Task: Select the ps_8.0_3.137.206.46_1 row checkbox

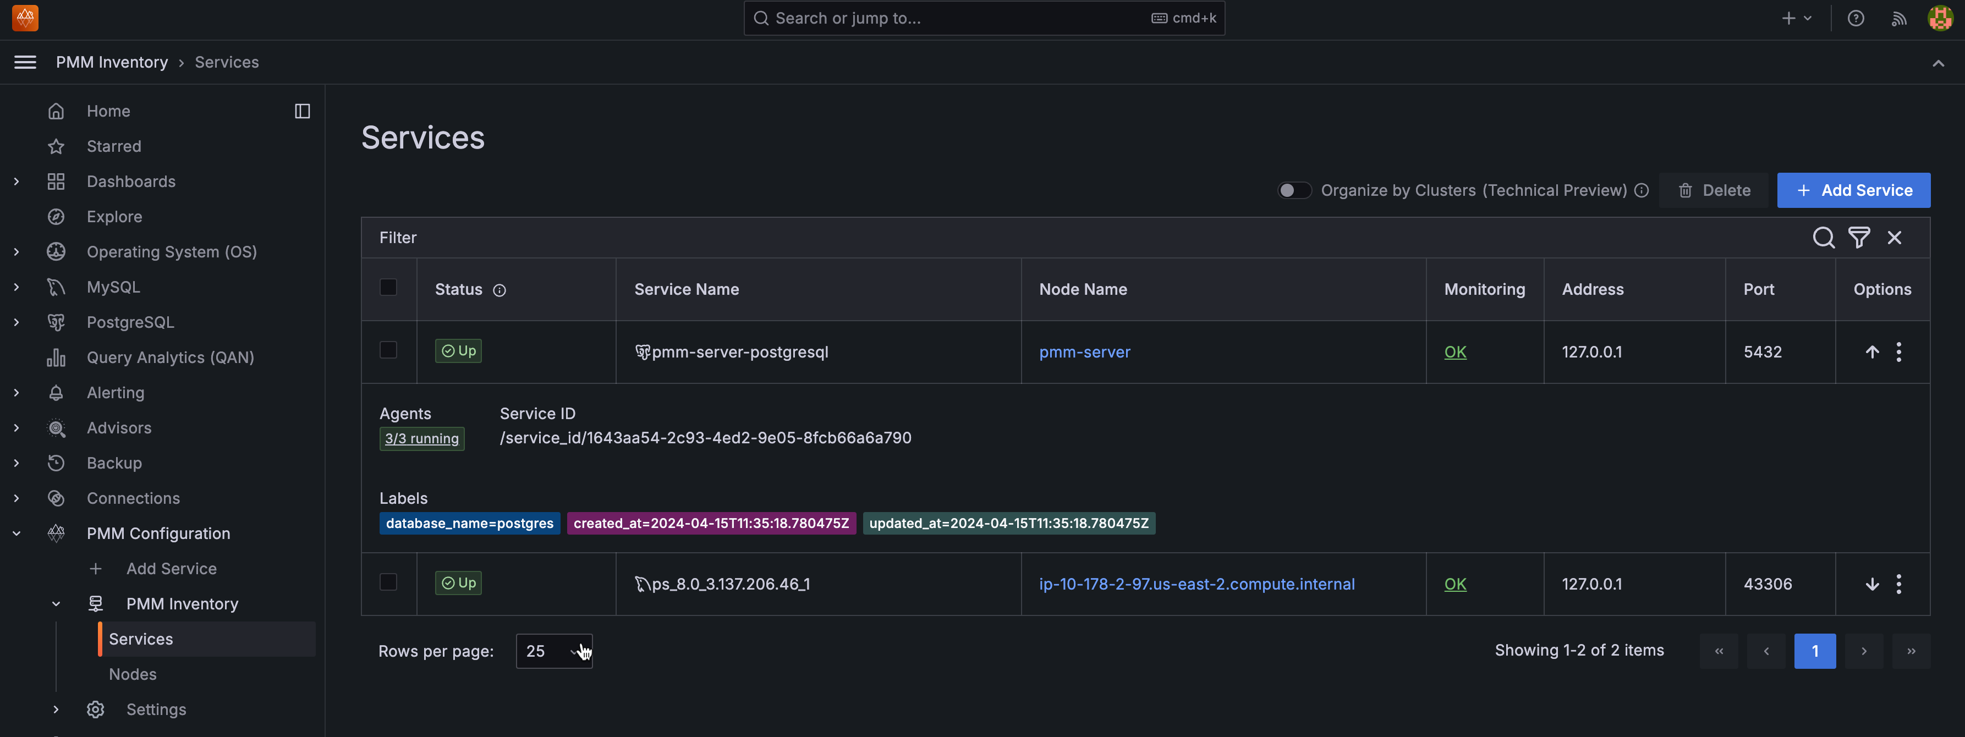Action: (388, 581)
